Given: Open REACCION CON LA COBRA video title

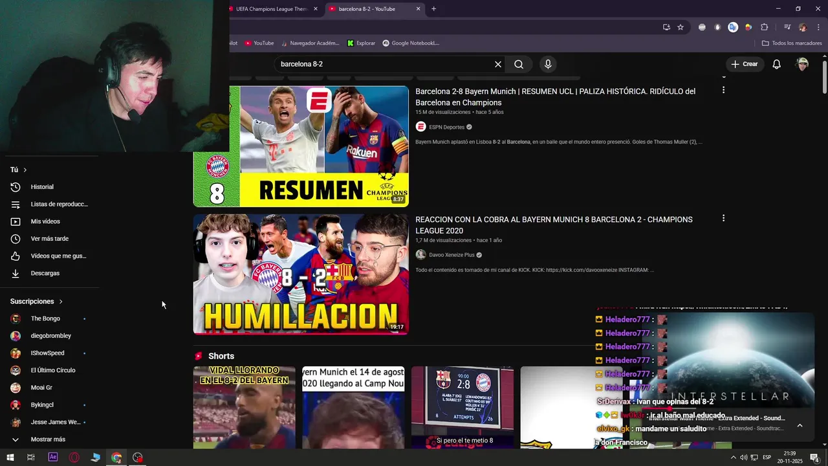Looking at the screenshot, I should (x=554, y=225).
